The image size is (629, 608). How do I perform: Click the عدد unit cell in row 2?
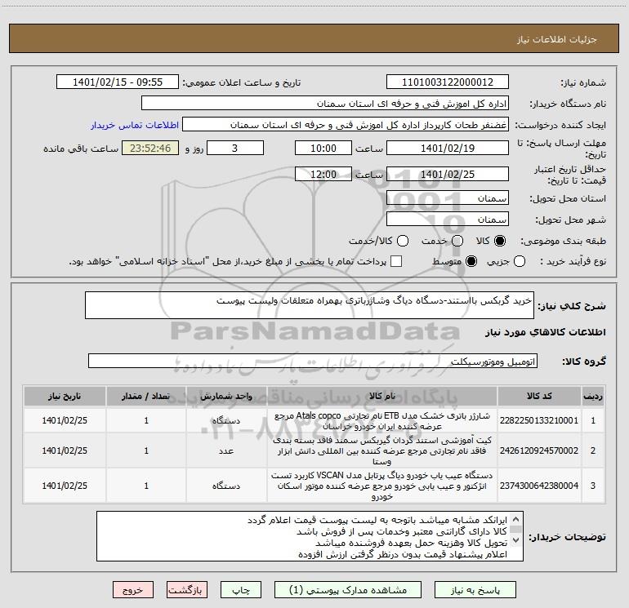click(226, 450)
